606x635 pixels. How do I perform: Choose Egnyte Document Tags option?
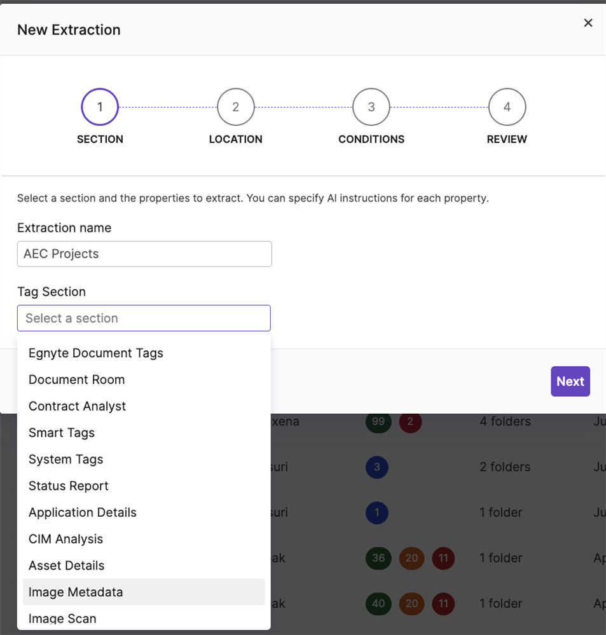[144, 353]
